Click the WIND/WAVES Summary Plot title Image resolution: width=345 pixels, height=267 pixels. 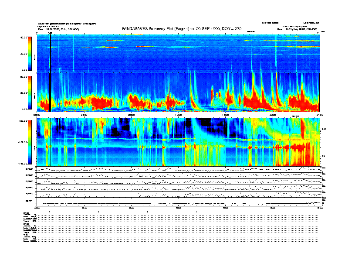[x=182, y=29]
